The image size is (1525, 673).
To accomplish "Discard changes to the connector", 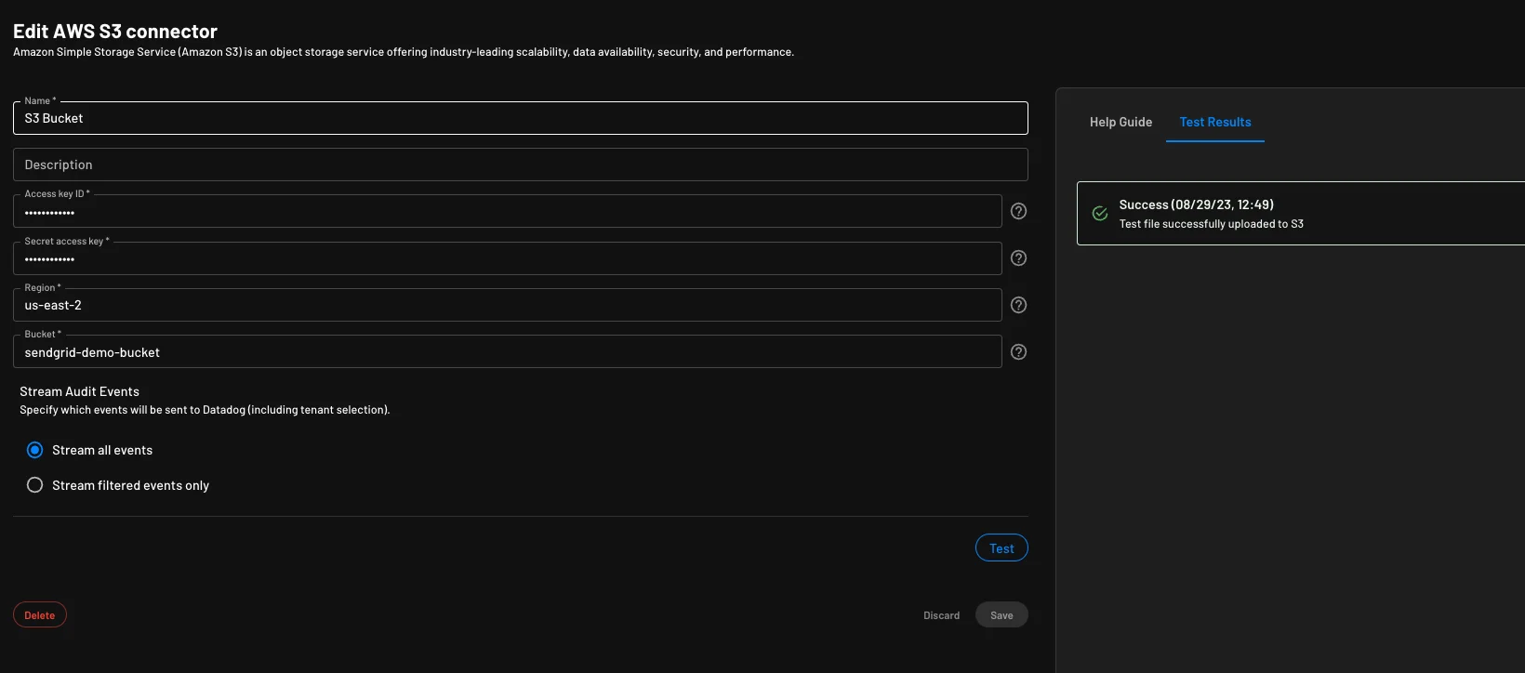I will (x=941, y=615).
